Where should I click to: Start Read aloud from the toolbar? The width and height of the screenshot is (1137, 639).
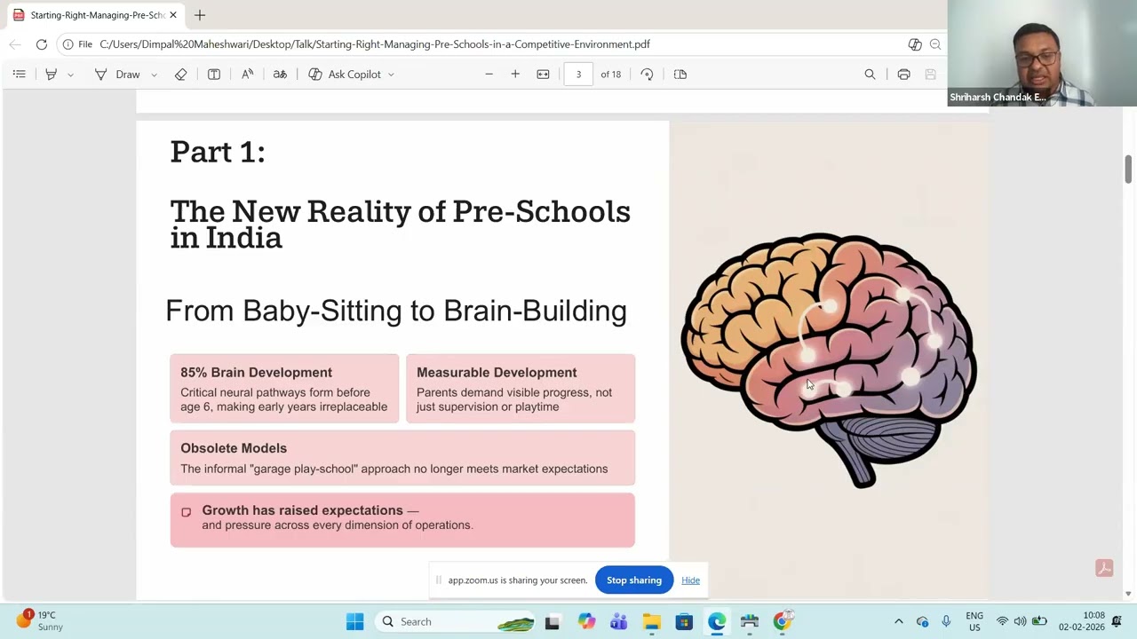click(247, 75)
